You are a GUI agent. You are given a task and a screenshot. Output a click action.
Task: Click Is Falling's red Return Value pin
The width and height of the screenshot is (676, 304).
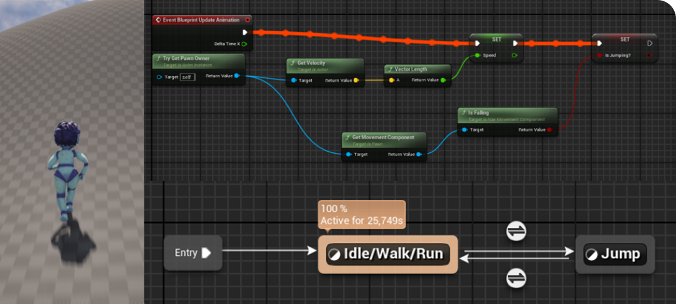[550, 130]
